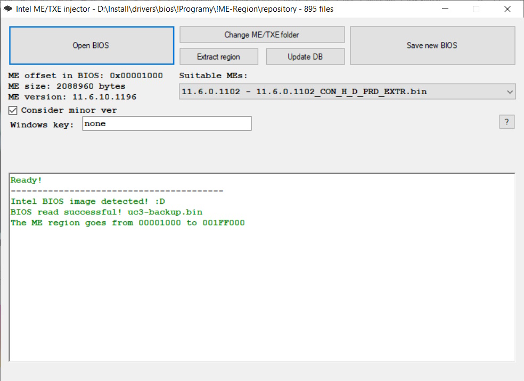This screenshot has width=524, height=381.
Task: Expand the Suitable MEs dropdown arrow
Action: tap(509, 92)
